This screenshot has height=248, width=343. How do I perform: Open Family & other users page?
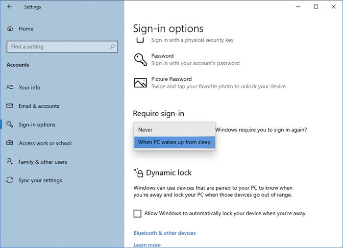point(43,162)
